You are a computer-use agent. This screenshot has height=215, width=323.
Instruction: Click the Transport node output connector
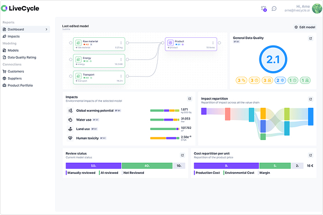(128, 76)
